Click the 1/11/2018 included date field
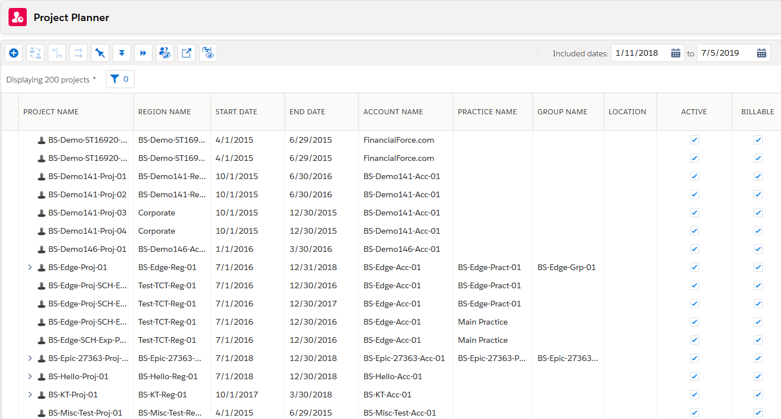The width and height of the screenshot is (781, 419). click(639, 53)
